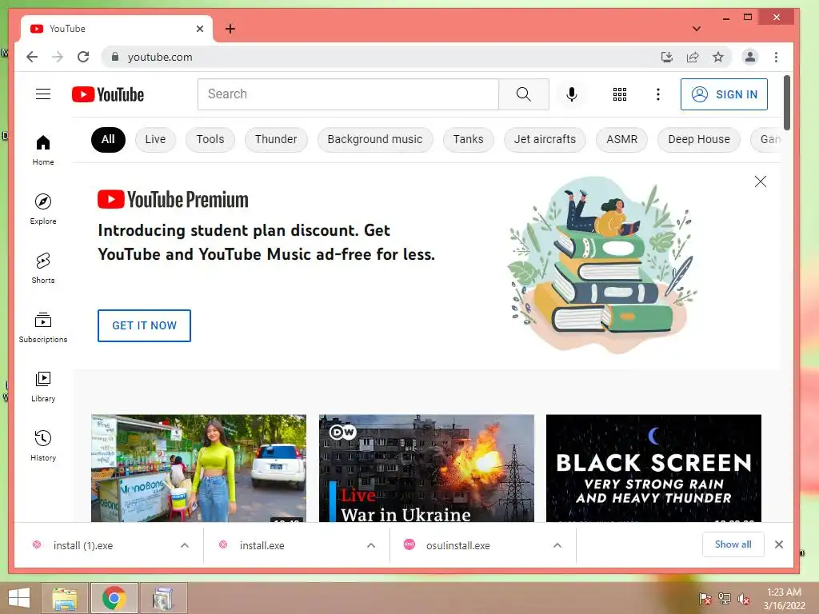819x614 pixels.
Task: Select the ASMR filter chip
Action: click(621, 139)
